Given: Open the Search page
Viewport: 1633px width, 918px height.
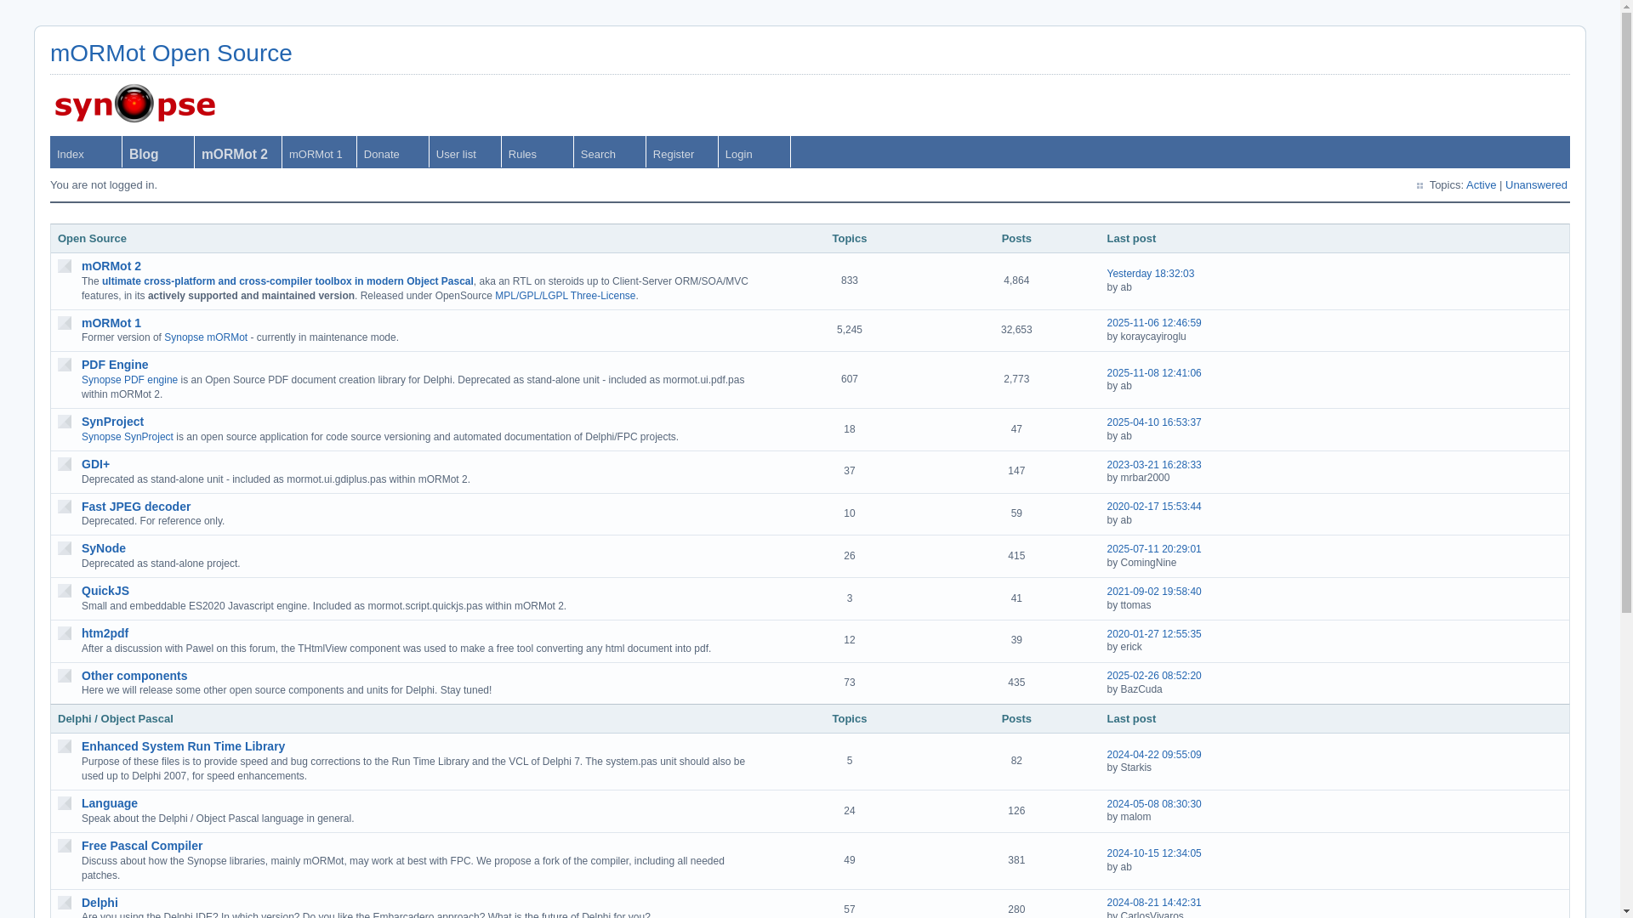Looking at the screenshot, I should click(610, 152).
